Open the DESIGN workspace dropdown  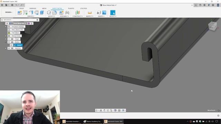tap(9, 12)
